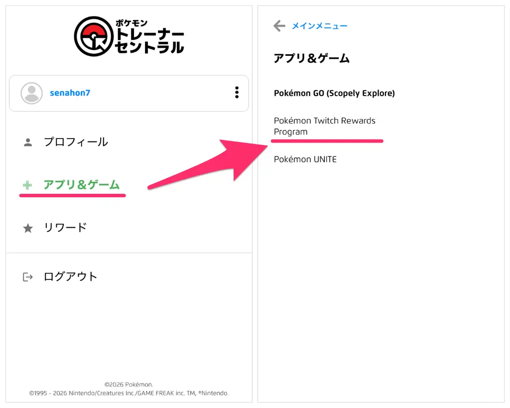Click the アプリ&ゲーム heading in right panel
Screen dimensions: 510x408
click(312, 59)
